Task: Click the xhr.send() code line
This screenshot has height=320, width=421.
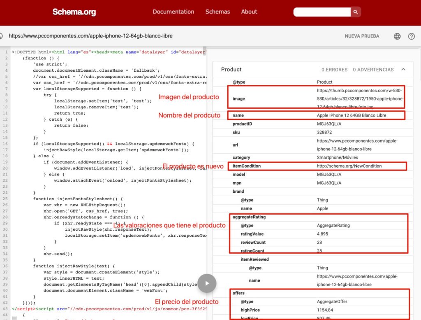Action: (58, 254)
